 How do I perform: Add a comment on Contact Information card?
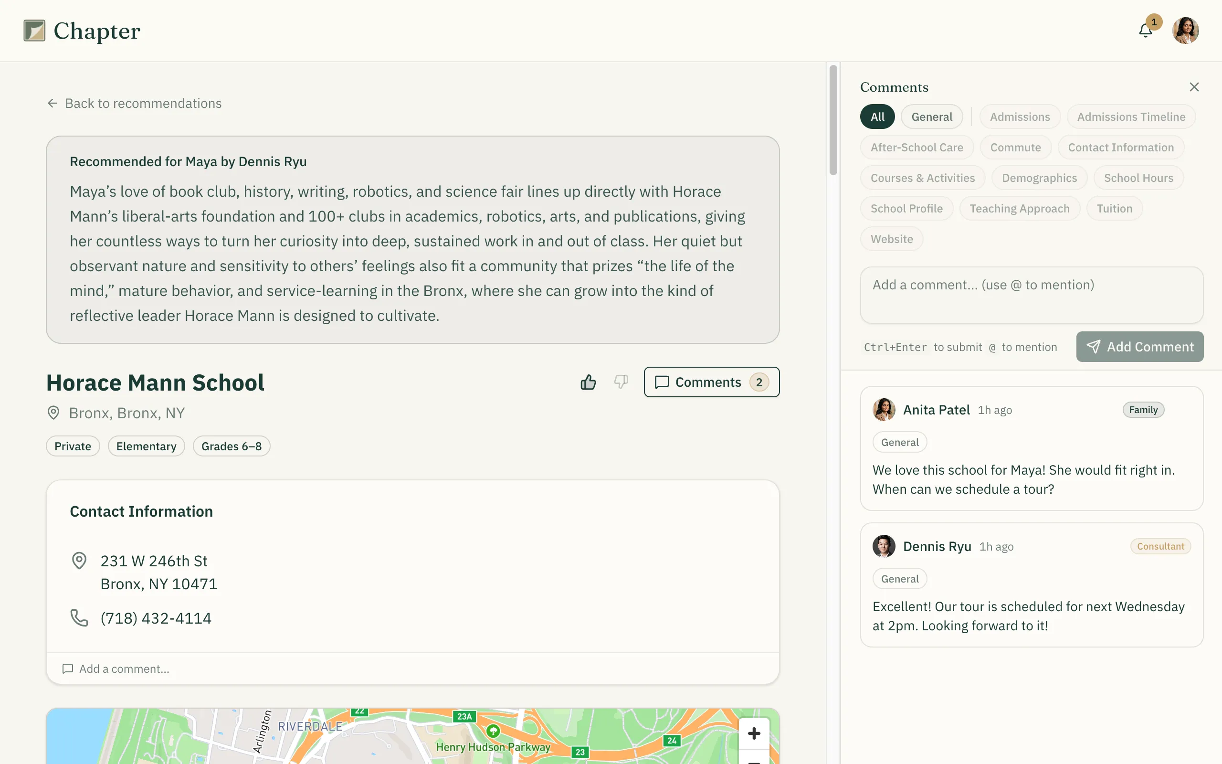[x=412, y=668]
